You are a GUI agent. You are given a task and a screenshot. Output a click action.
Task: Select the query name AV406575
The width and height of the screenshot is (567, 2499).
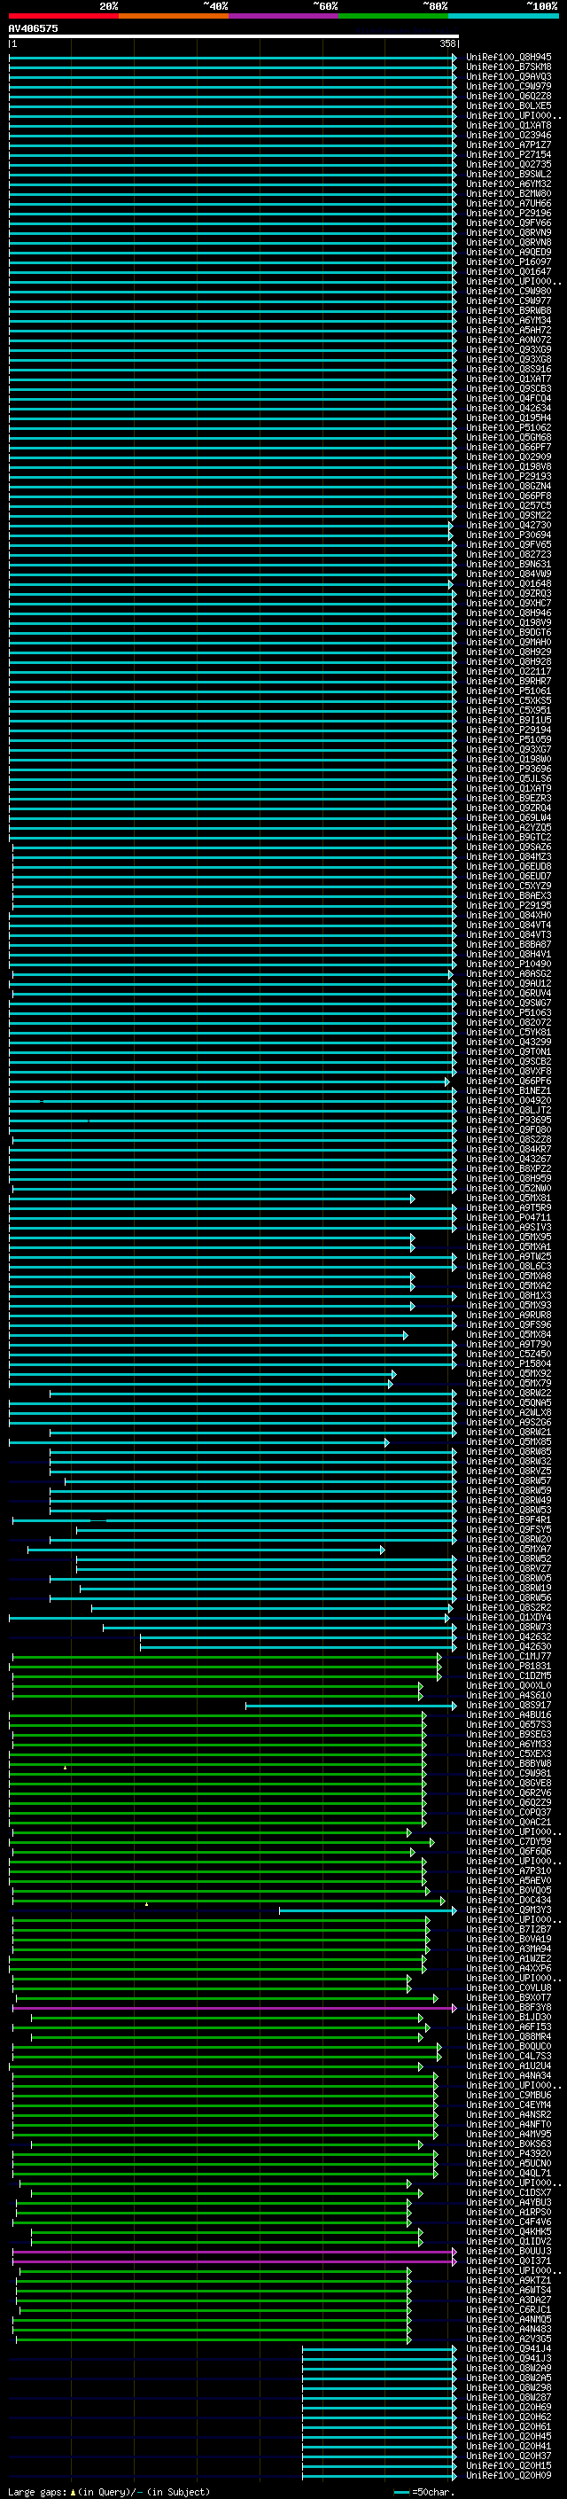[33, 28]
